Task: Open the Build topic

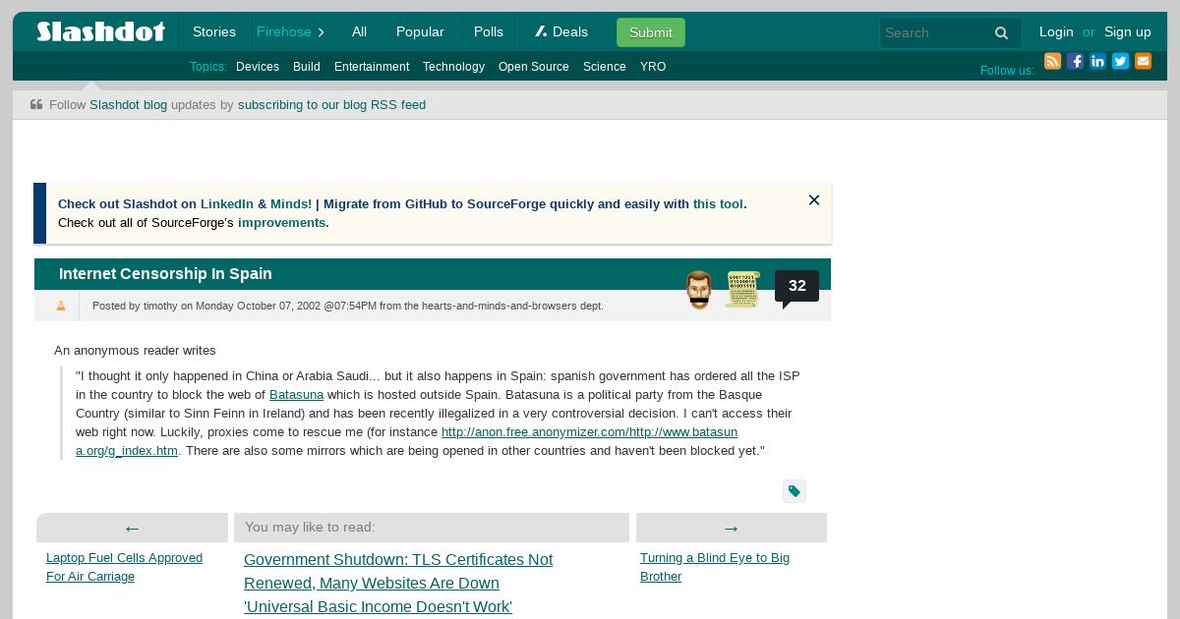Action: point(307,67)
